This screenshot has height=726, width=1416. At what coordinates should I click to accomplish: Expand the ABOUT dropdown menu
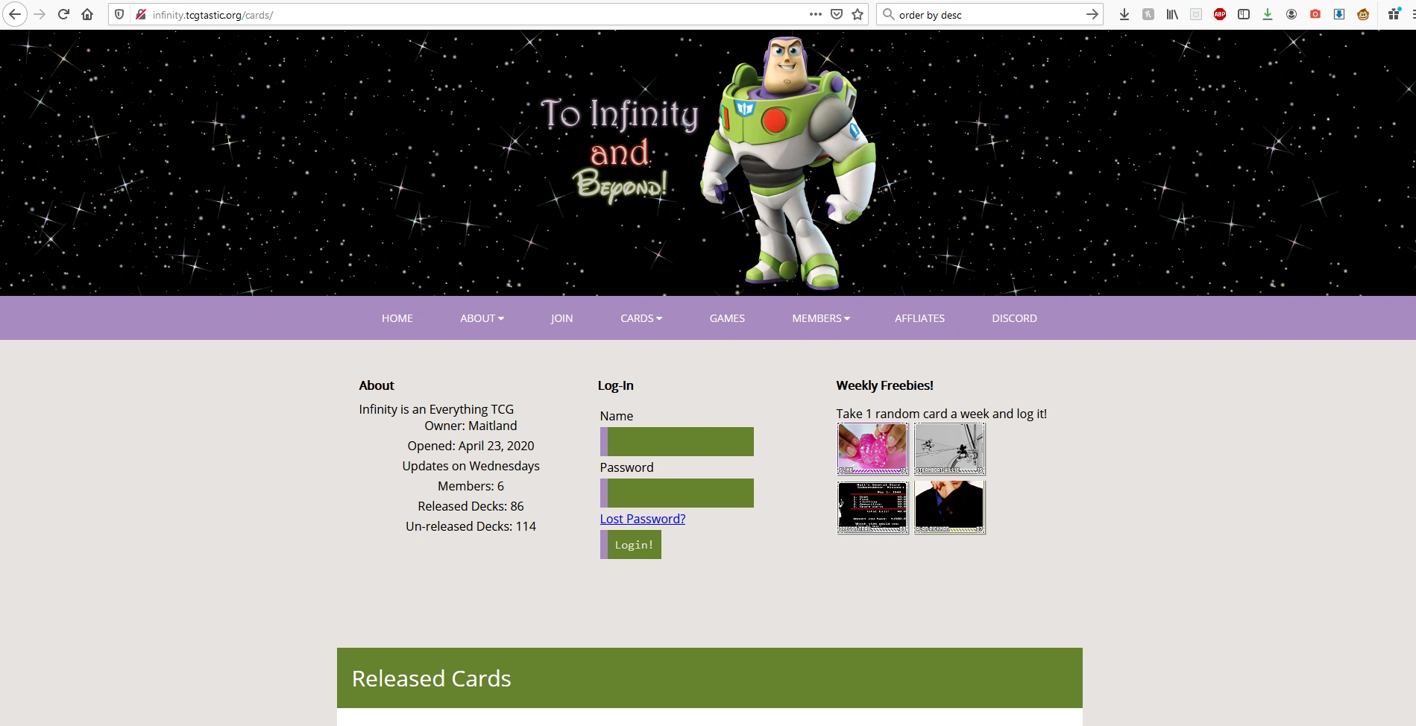coord(482,318)
